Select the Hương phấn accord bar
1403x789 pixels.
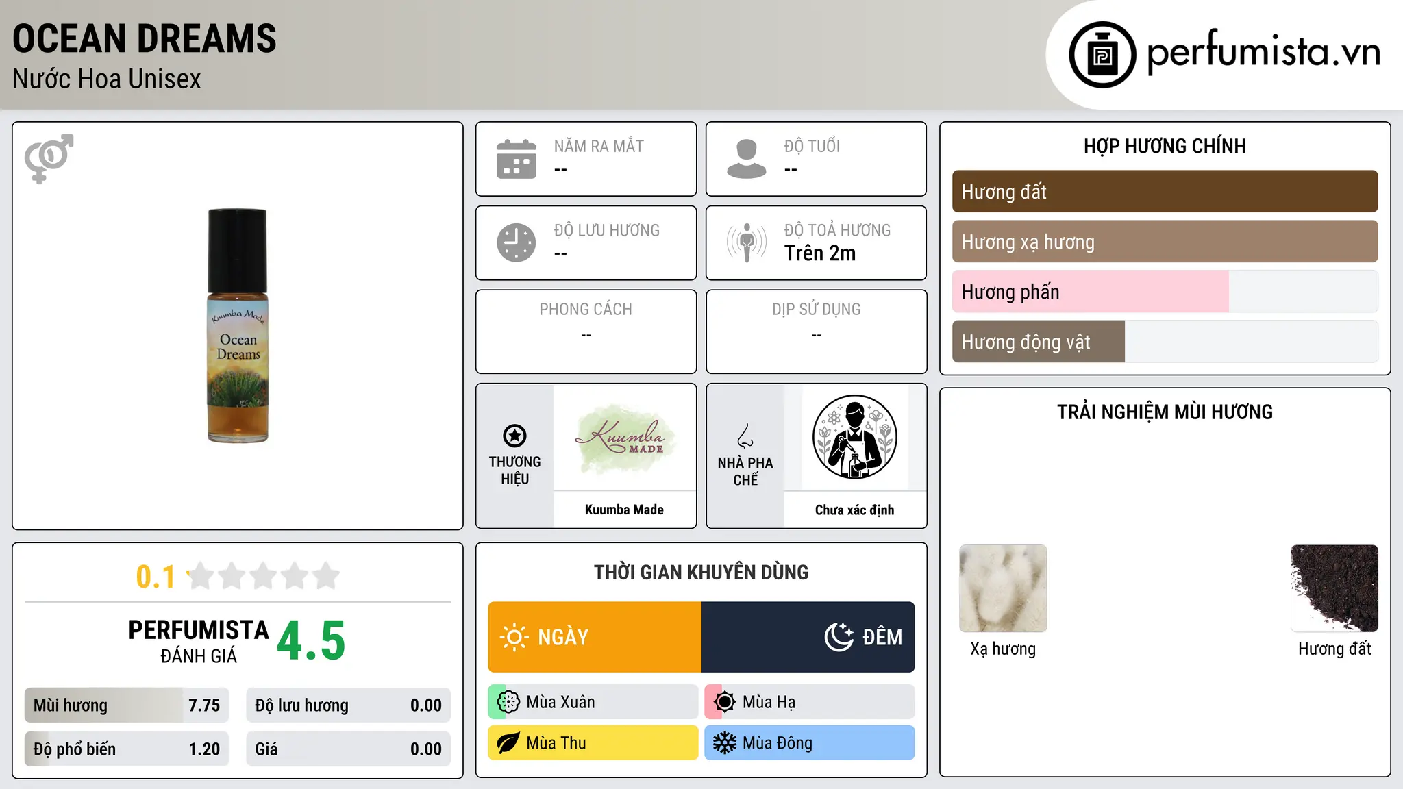tap(1165, 292)
